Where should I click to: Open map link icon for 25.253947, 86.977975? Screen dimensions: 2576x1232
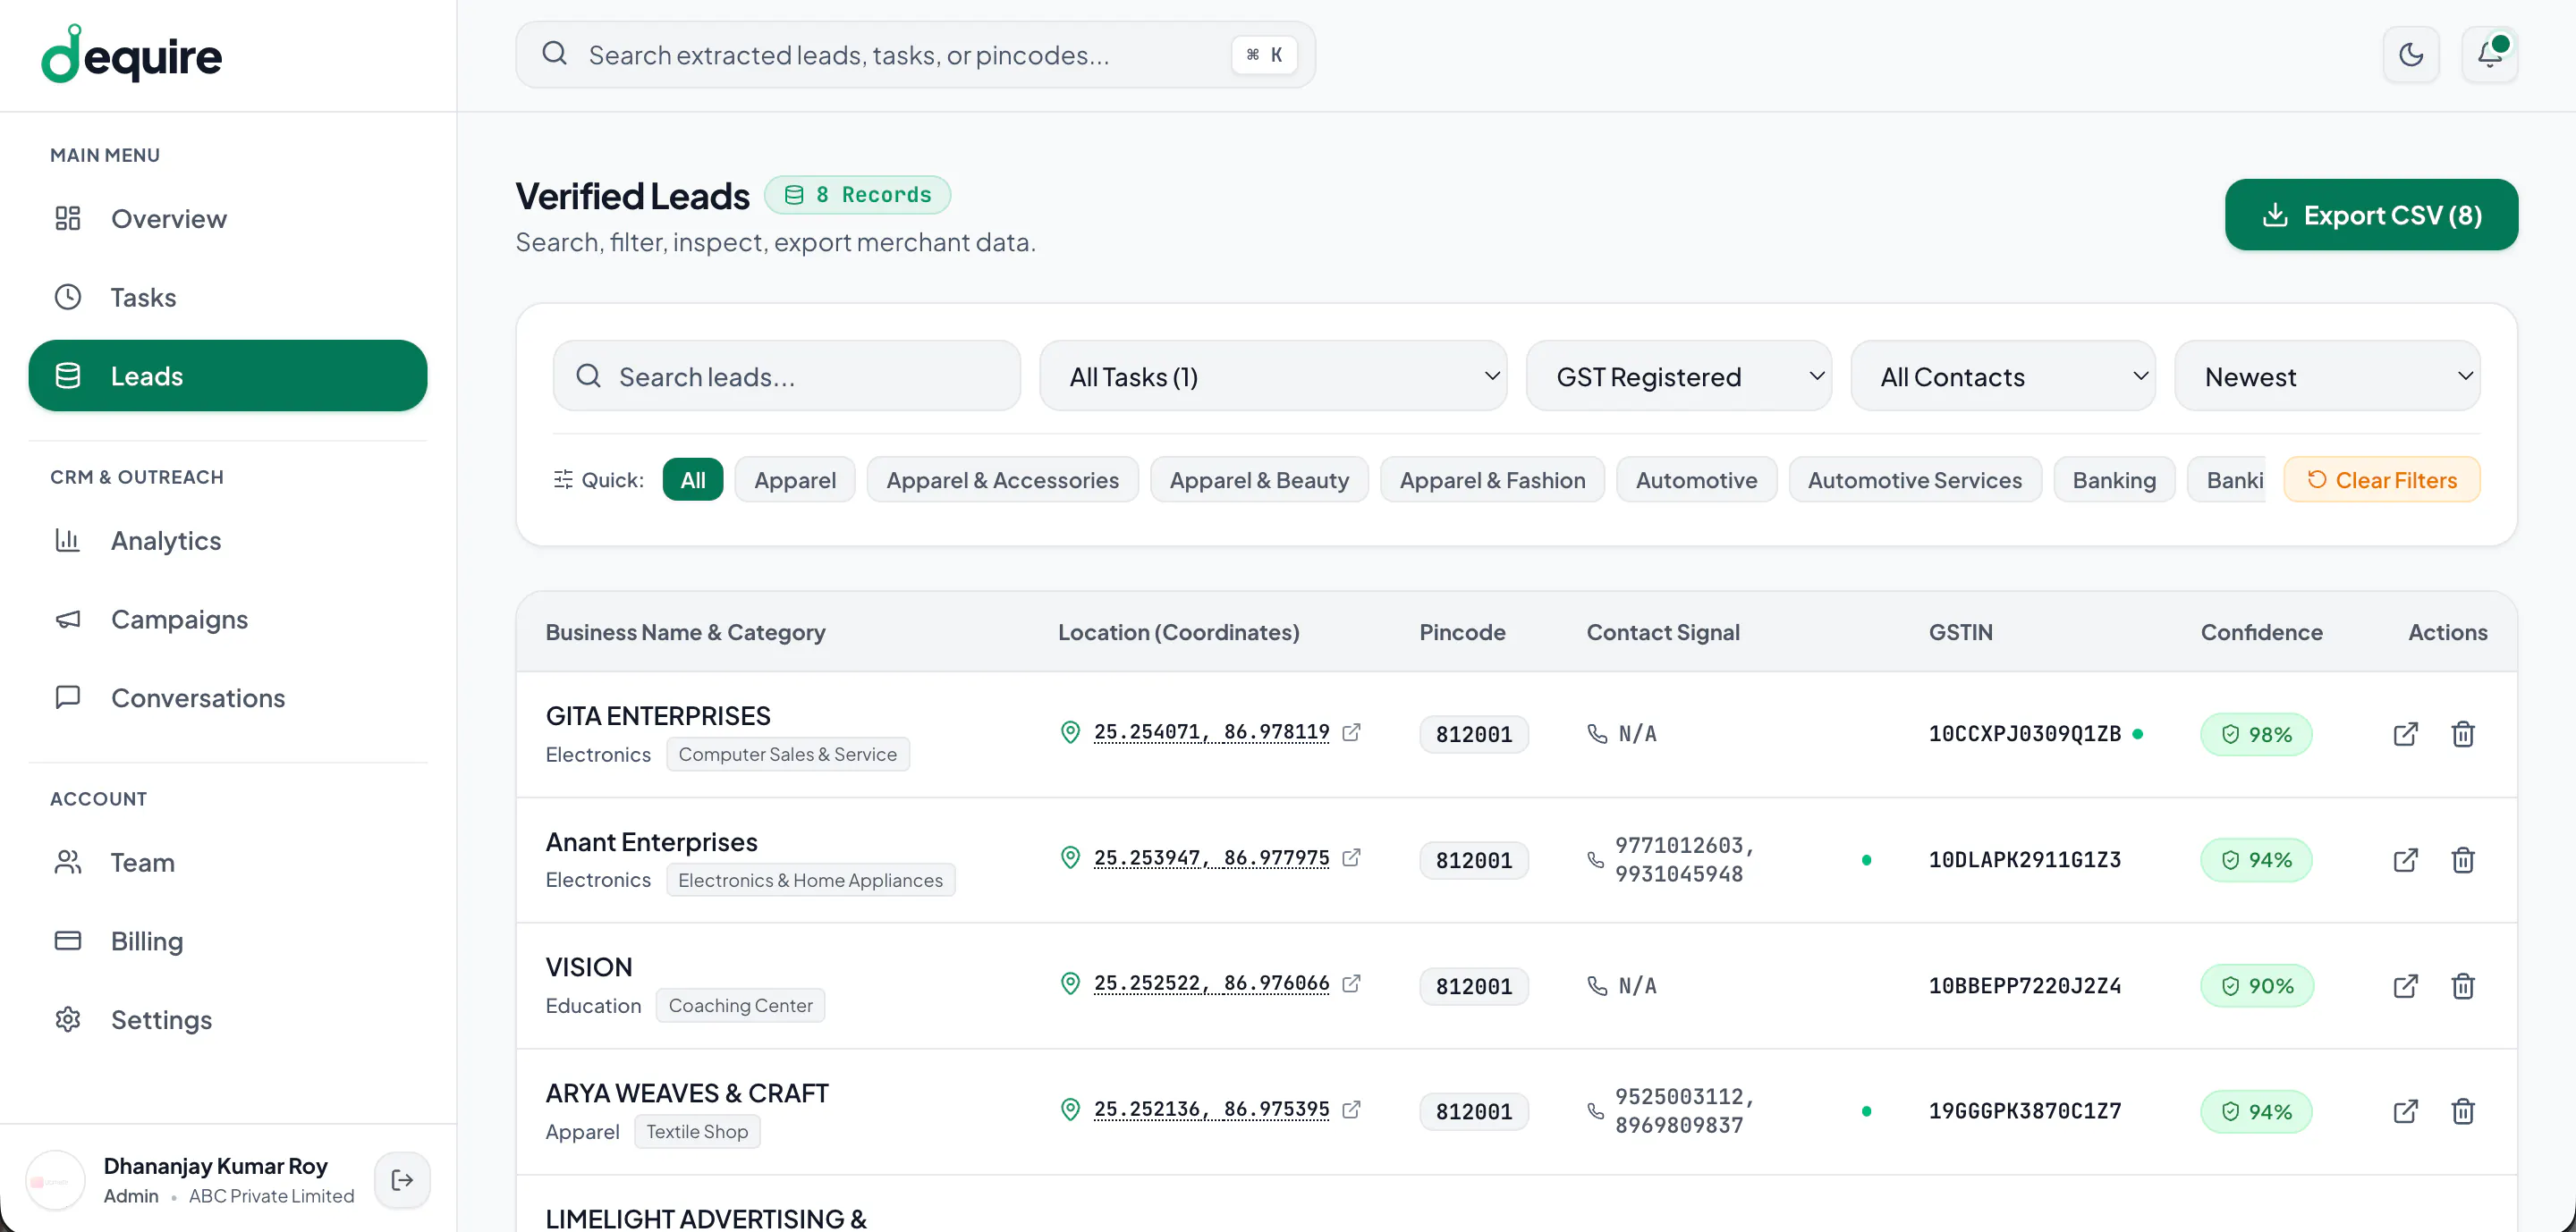pyautogui.click(x=1351, y=858)
